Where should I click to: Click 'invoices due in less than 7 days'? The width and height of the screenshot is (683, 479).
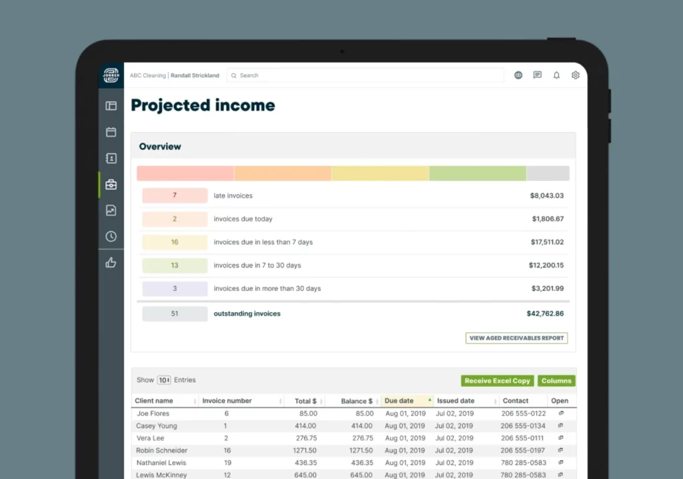263,242
